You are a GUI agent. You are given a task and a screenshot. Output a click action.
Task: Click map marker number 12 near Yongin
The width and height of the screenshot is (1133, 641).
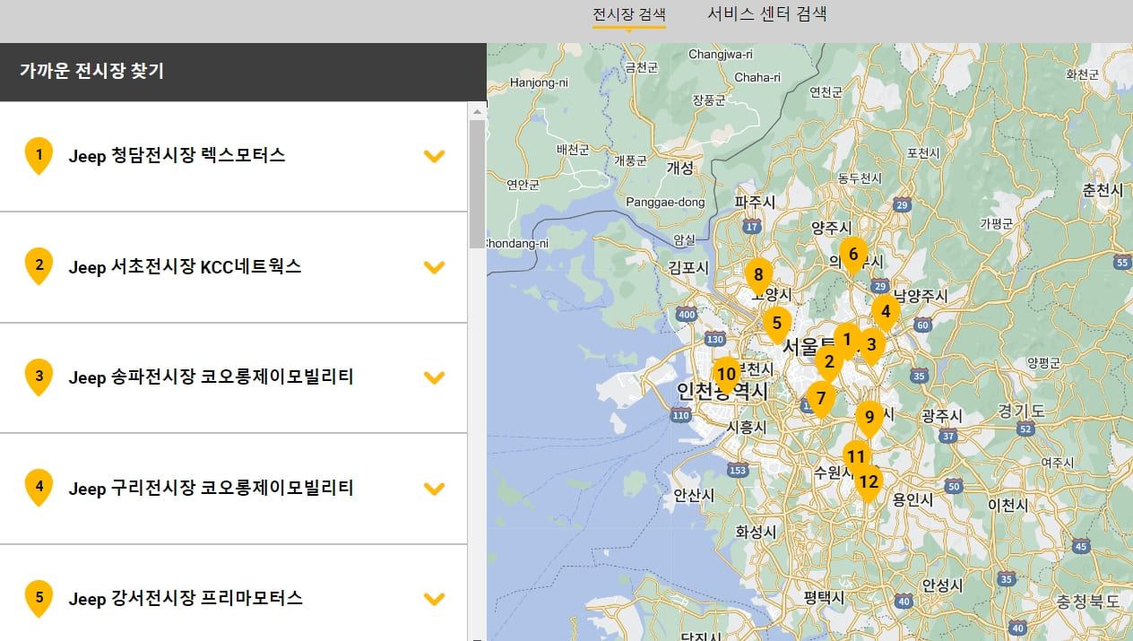868,482
